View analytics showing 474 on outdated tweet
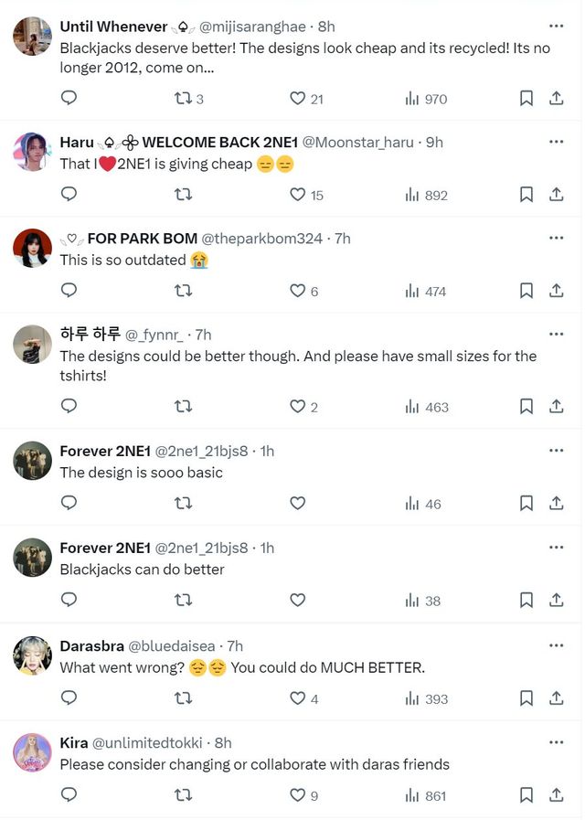 [x=426, y=291]
